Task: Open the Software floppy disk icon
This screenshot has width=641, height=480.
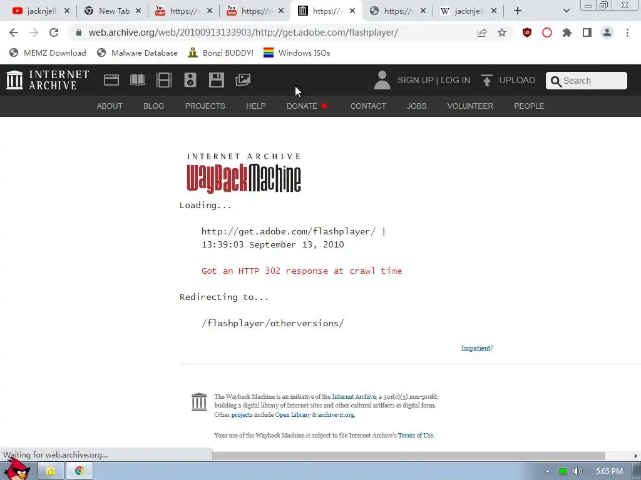Action: click(x=216, y=80)
